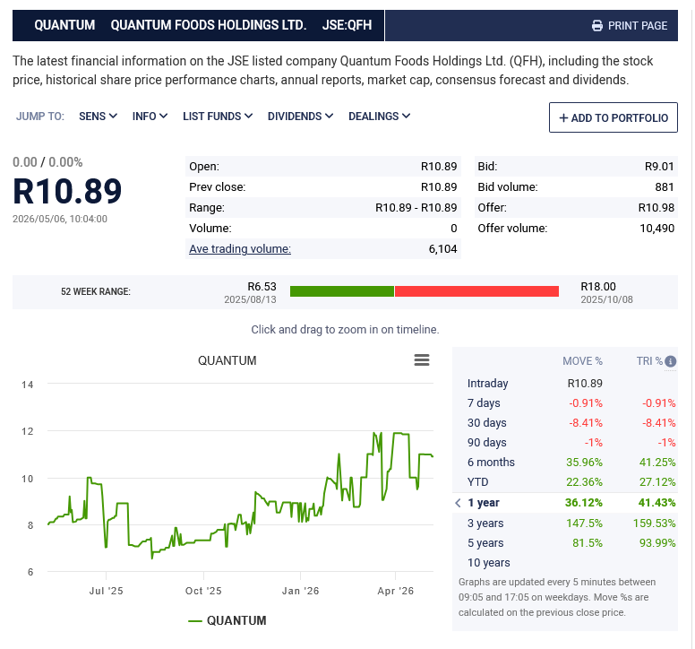Toggle the QUANTUM series in chart legend
The height and width of the screenshot is (649, 695).
point(227,620)
